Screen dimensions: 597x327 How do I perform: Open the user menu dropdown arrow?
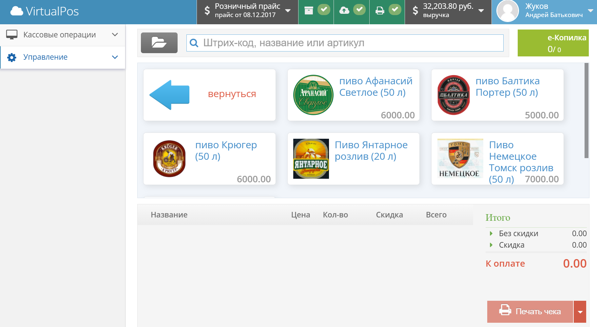(x=591, y=11)
